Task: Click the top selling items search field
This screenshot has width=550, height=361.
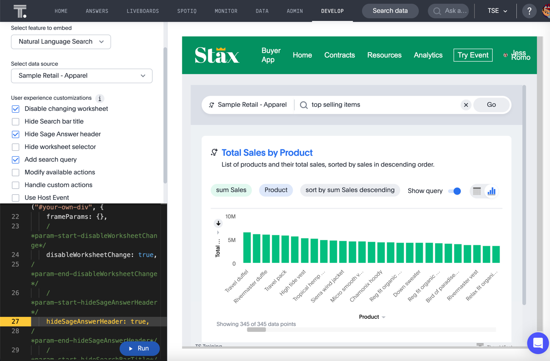Action: pos(382,105)
